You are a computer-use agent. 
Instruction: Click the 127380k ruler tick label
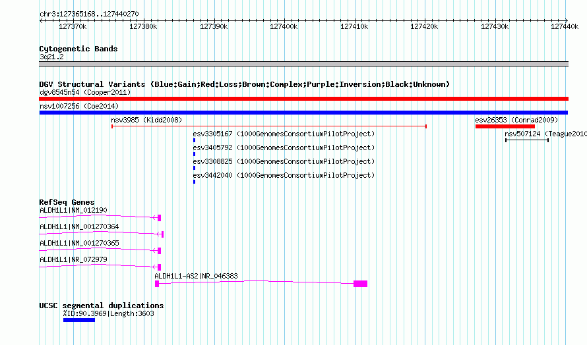coord(143,26)
